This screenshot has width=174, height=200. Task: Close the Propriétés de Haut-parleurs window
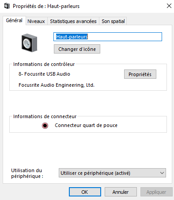[169, 6]
